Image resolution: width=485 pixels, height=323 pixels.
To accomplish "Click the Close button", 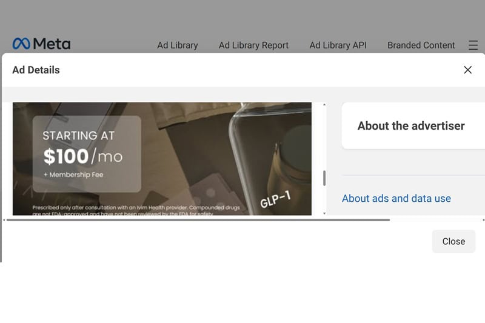I will [453, 241].
